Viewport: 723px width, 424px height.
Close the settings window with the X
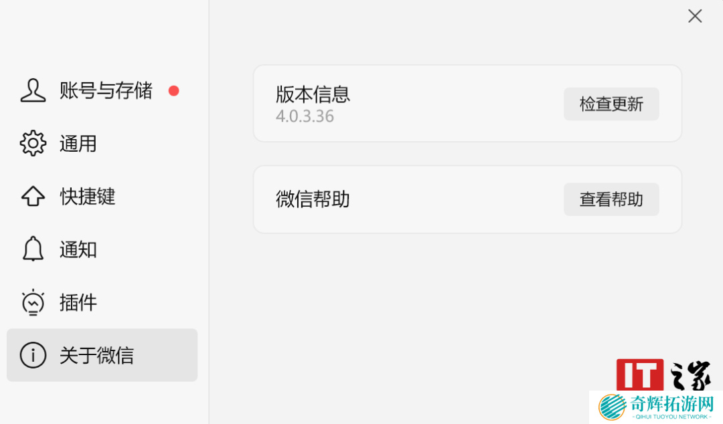(695, 16)
